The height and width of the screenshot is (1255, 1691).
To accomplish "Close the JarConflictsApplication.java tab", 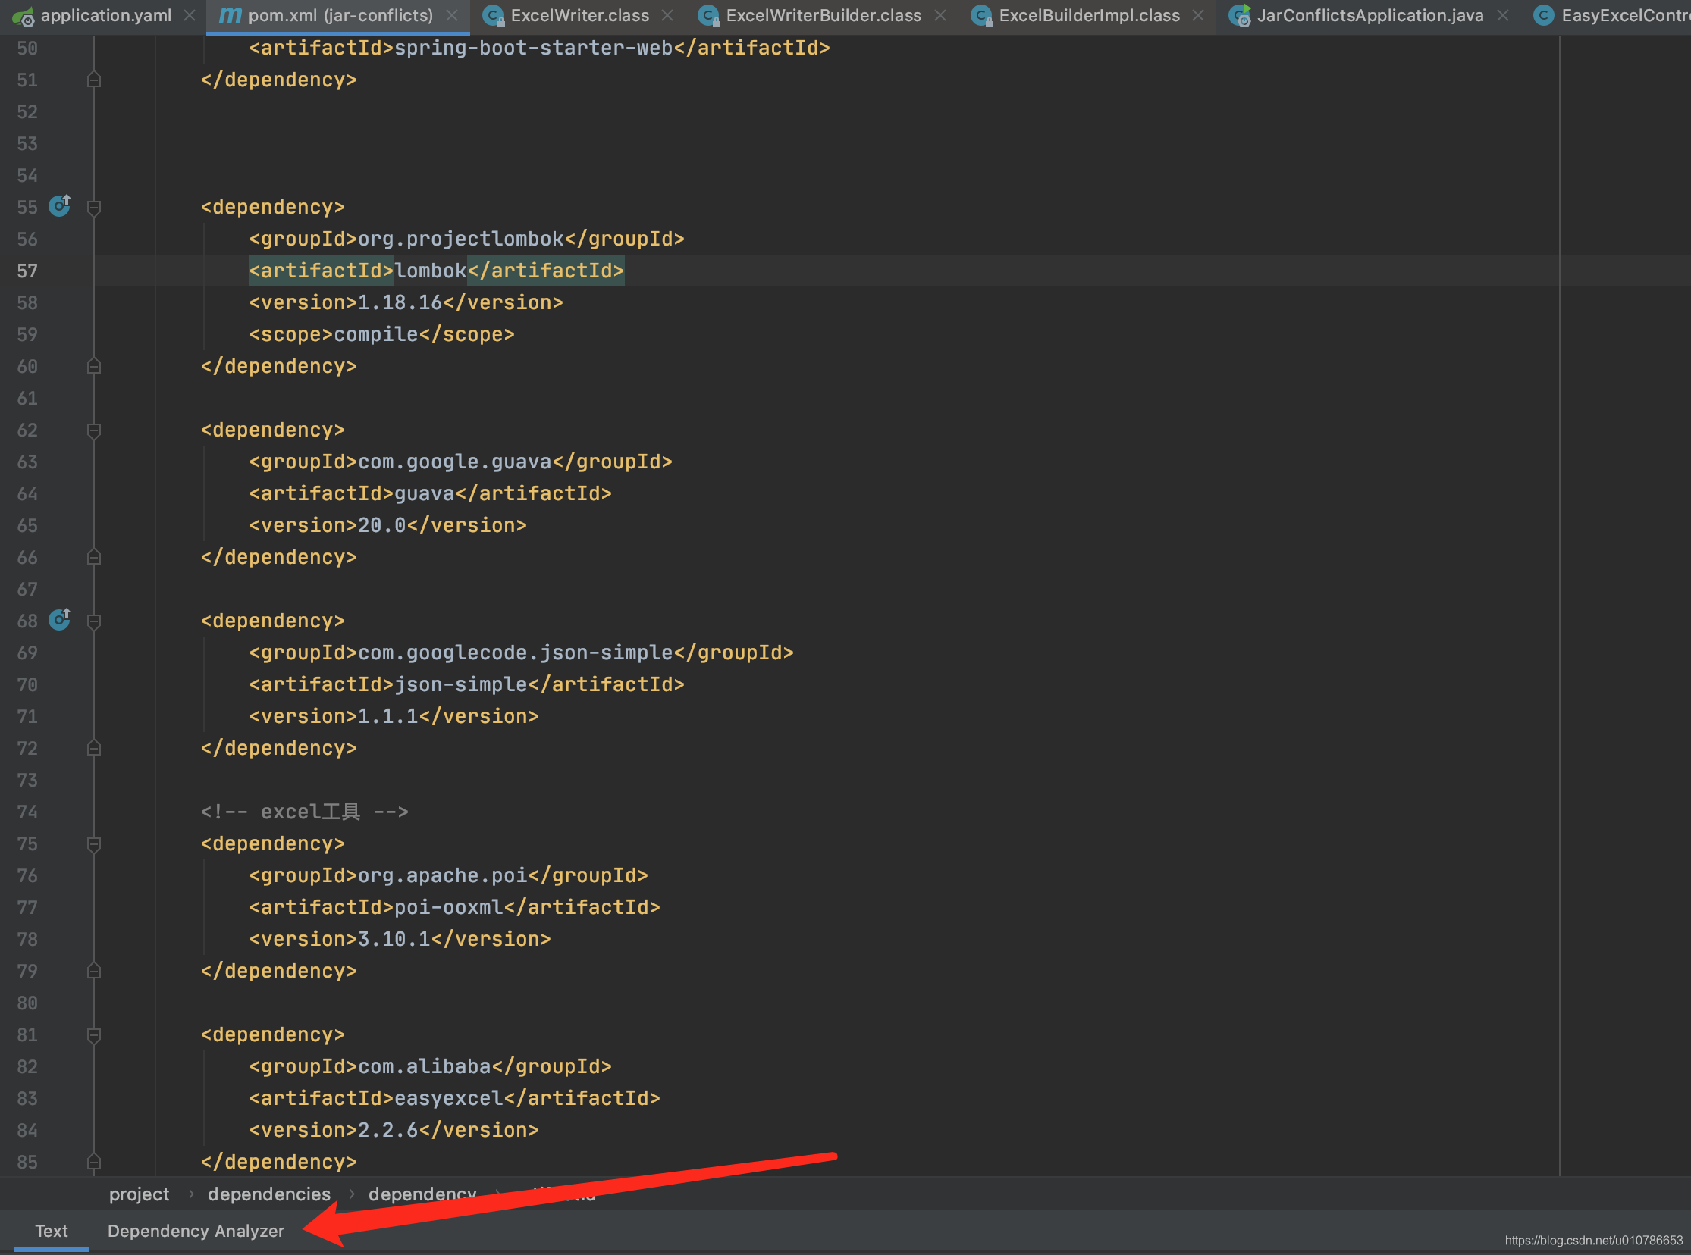I will pyautogui.click(x=1502, y=15).
